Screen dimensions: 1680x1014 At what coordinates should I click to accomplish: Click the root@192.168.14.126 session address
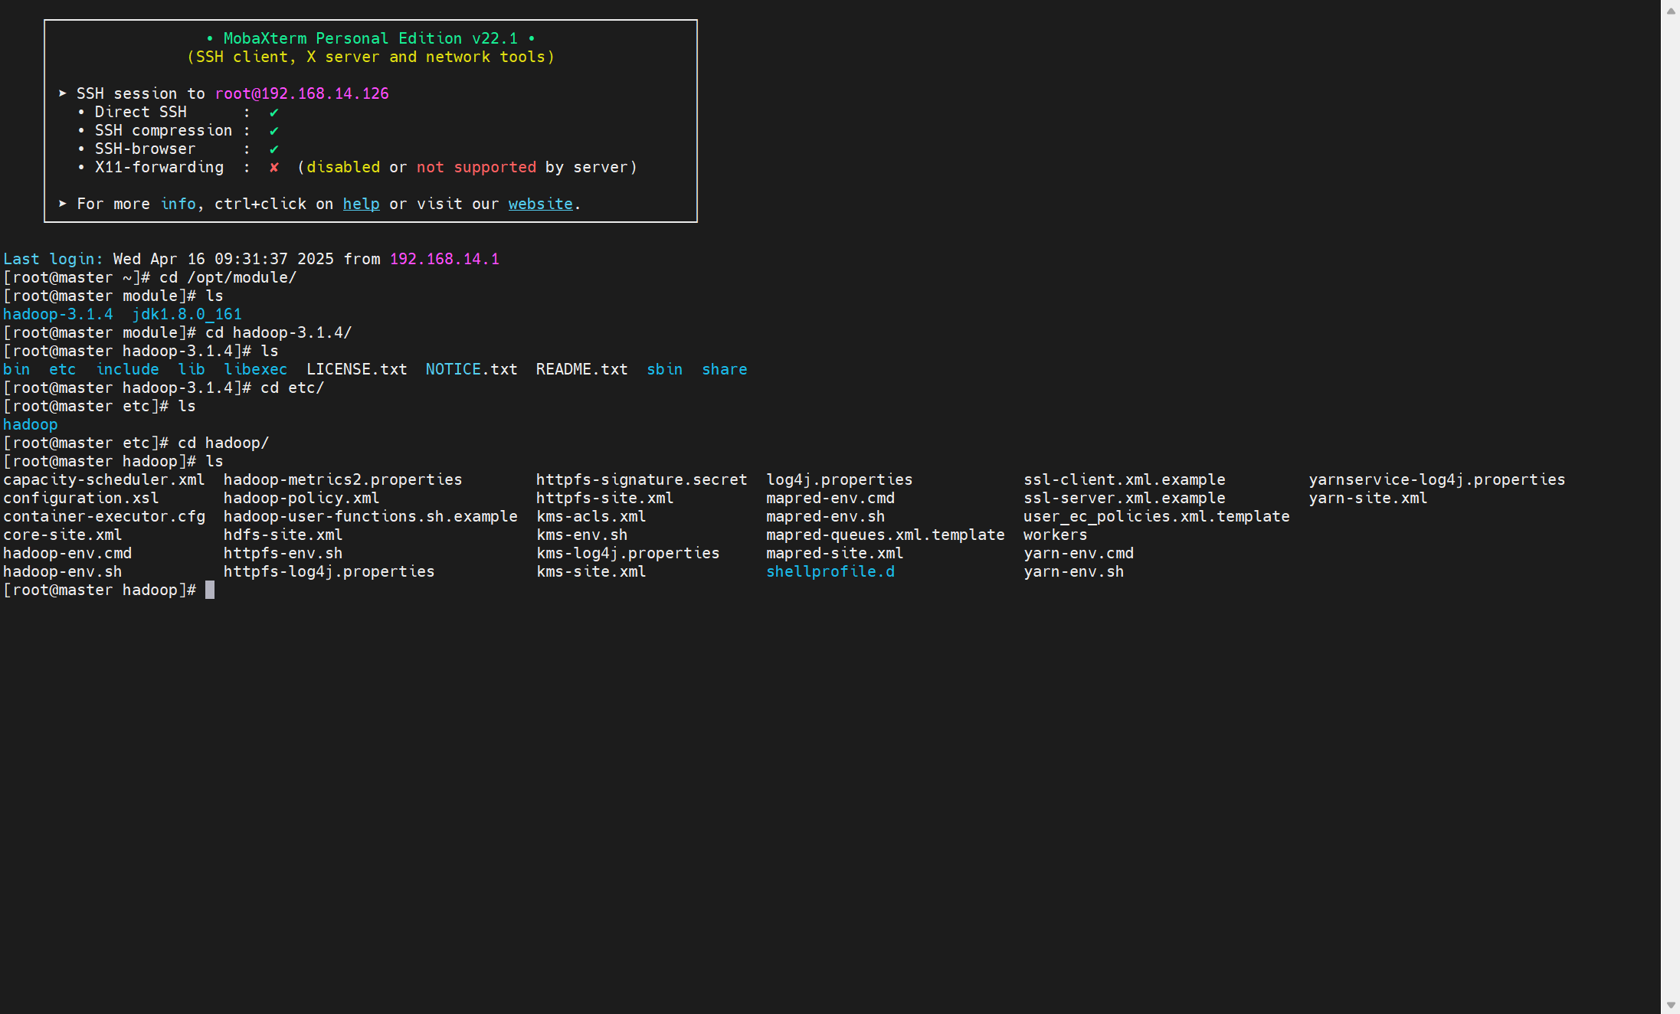[302, 93]
